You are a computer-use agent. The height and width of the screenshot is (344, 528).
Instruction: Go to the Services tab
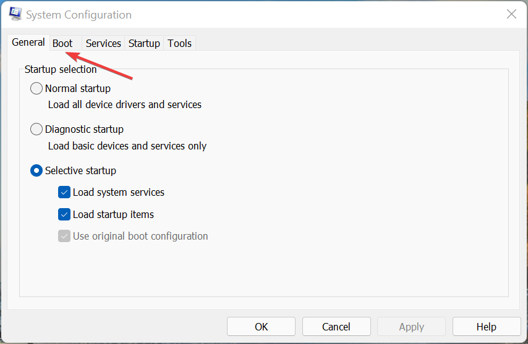tap(103, 43)
